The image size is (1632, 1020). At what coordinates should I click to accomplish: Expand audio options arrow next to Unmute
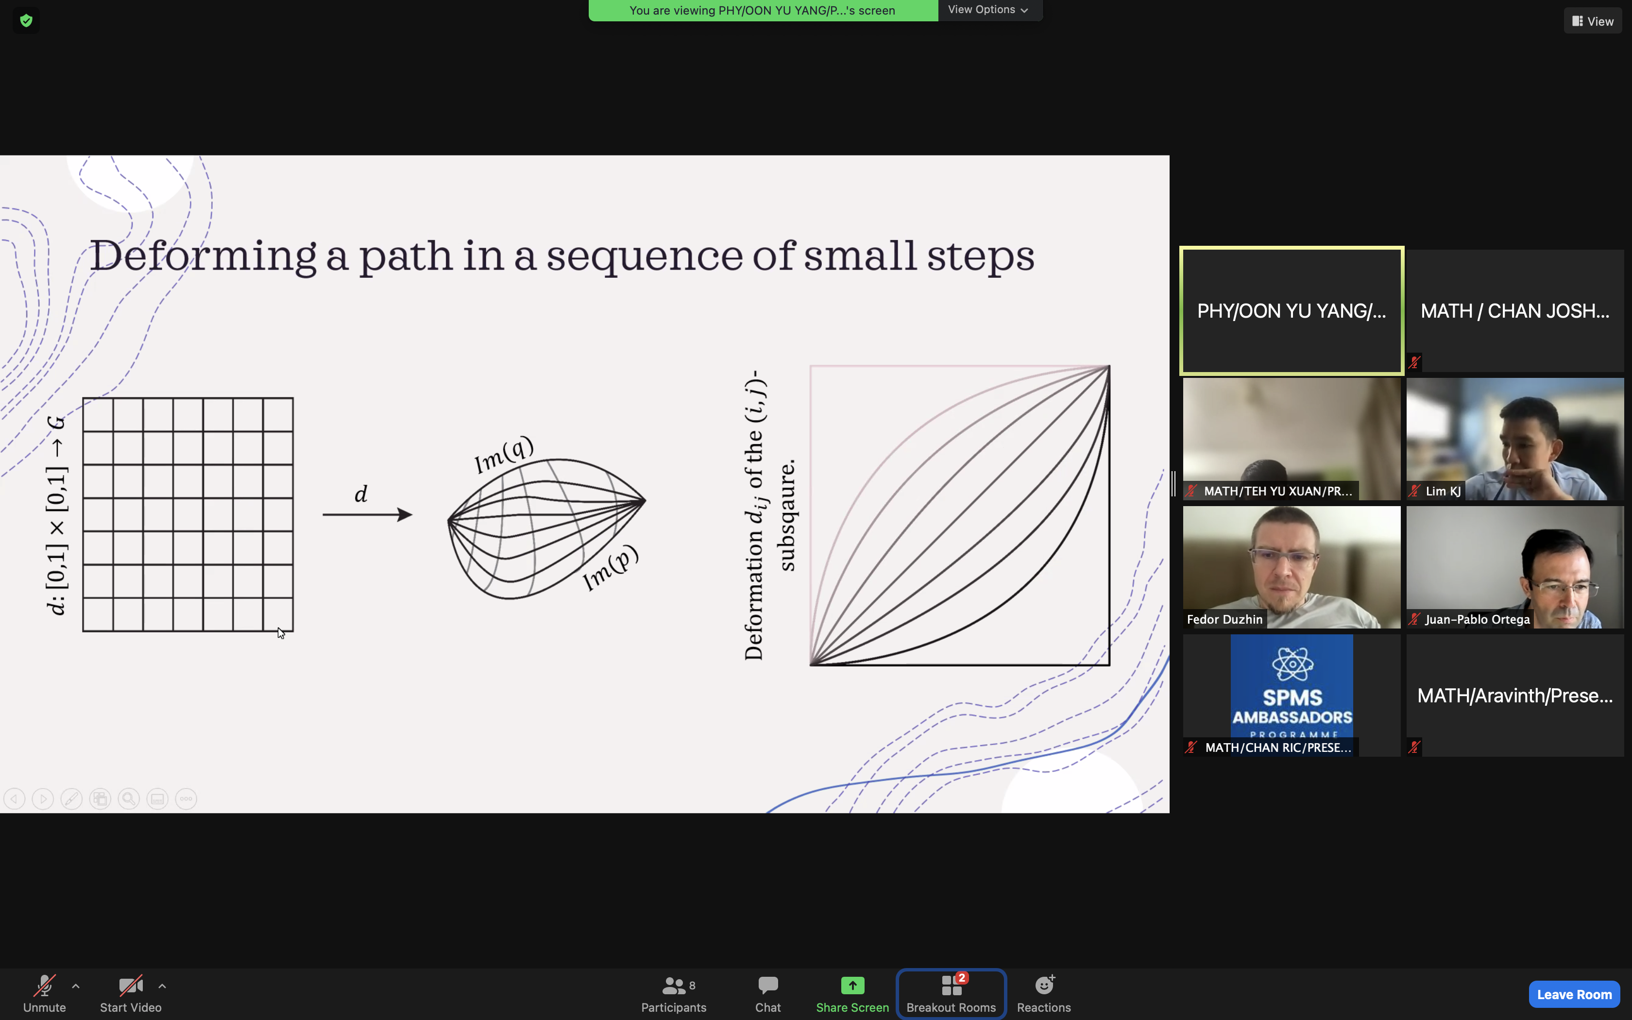coord(76,986)
